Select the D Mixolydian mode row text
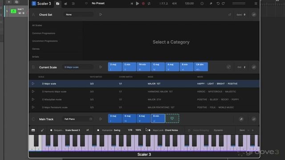Image resolution: width=285 pixels, height=160 pixels. click(52, 100)
